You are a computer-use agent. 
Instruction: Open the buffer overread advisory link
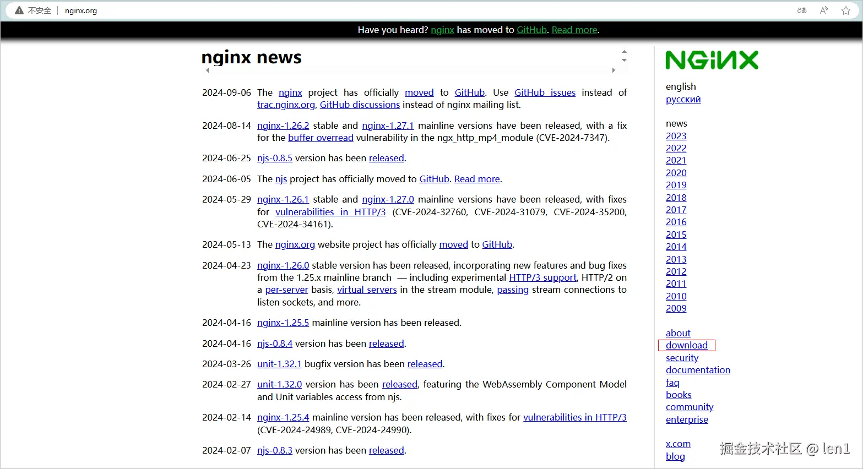[x=321, y=138]
